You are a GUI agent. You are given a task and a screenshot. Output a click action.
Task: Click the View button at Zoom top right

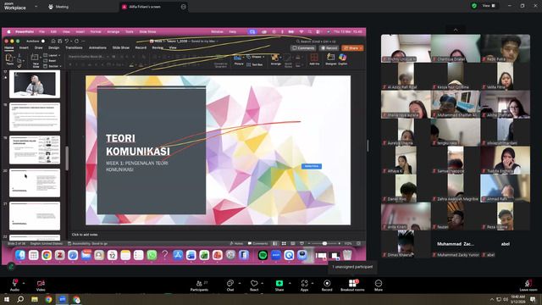click(489, 6)
